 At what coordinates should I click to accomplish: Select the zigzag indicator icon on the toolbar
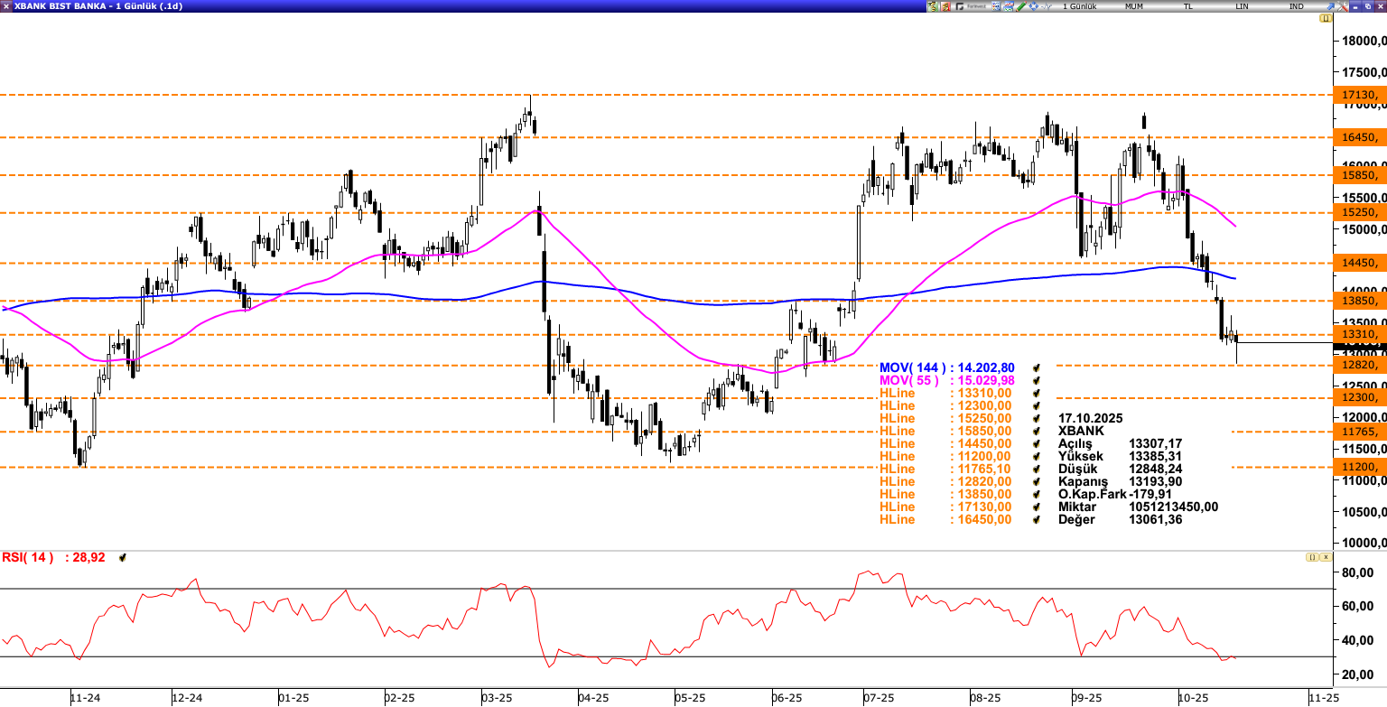[1046, 5]
